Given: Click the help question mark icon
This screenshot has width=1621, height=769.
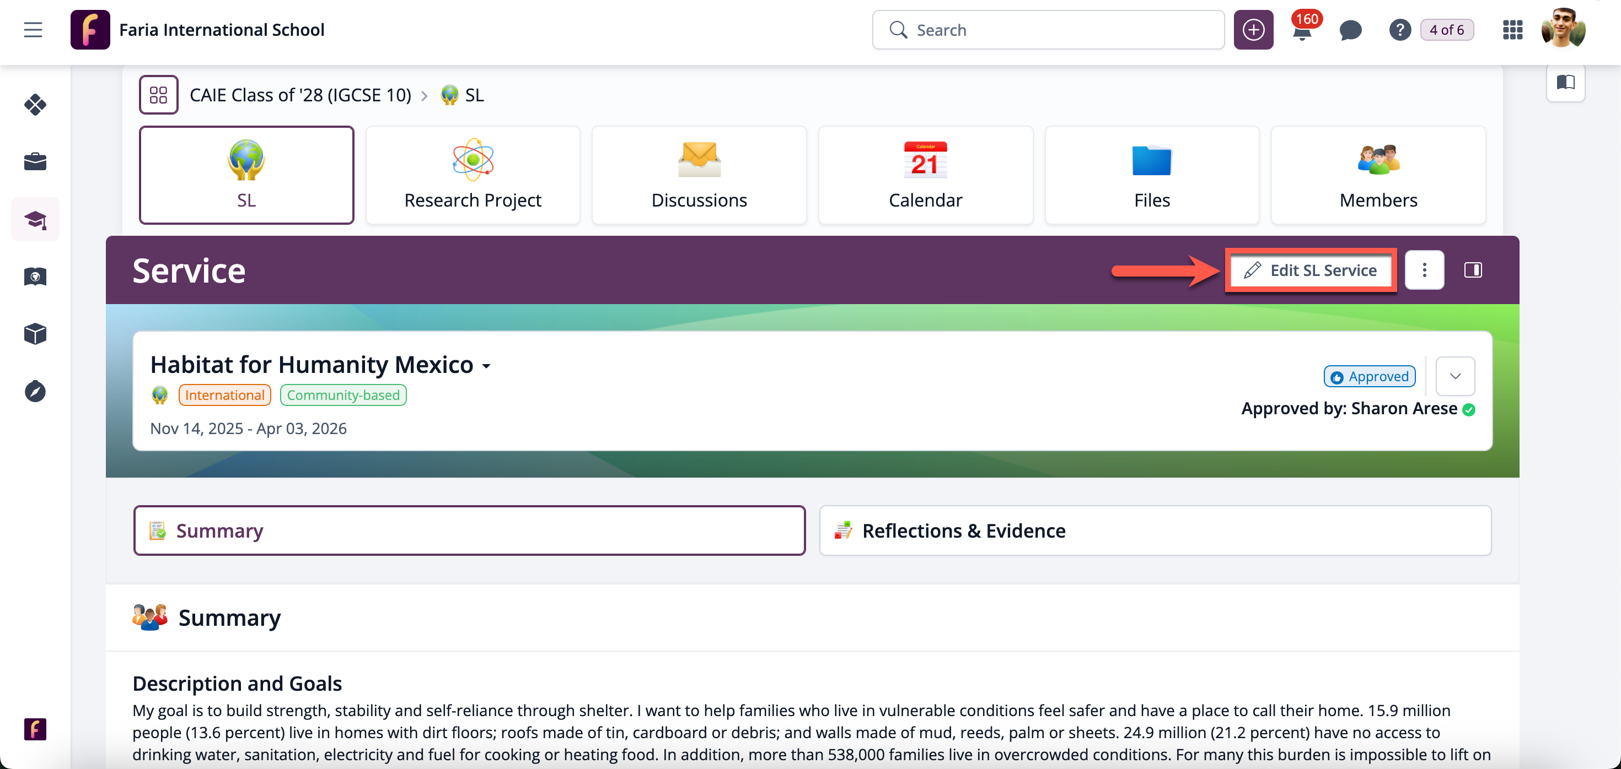Looking at the screenshot, I should (x=1399, y=30).
